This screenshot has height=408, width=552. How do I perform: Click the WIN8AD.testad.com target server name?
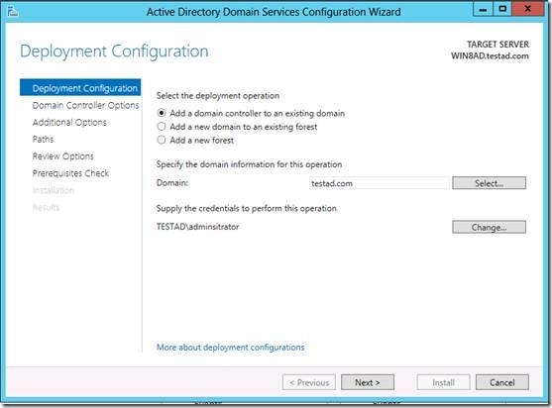490,55
